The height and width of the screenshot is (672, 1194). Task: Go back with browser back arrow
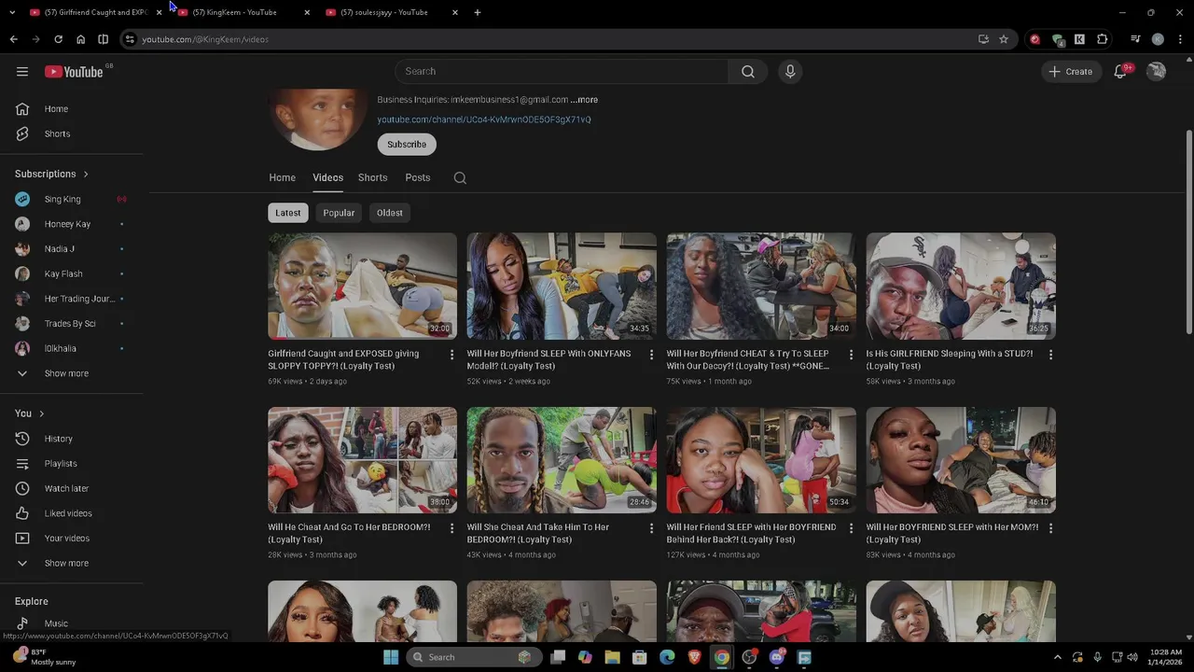click(13, 39)
